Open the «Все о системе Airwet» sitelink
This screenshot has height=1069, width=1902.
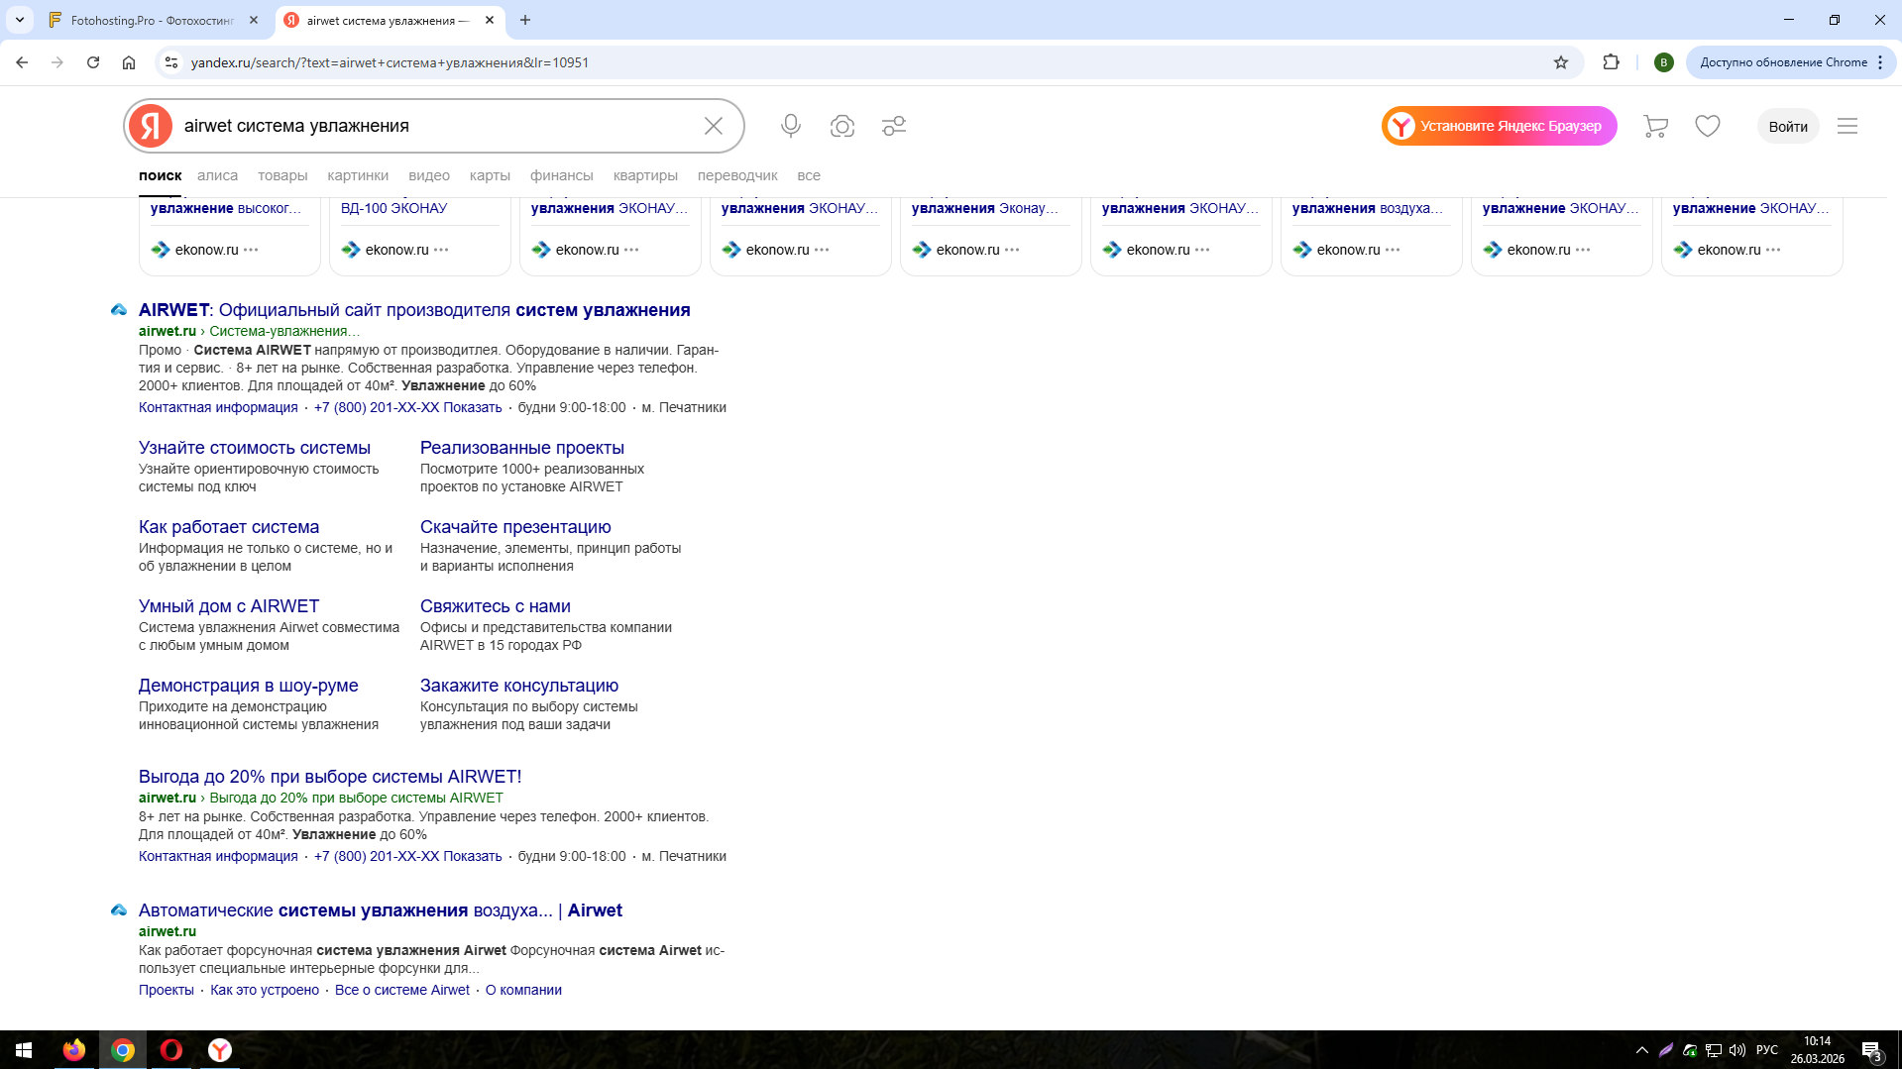point(402,990)
